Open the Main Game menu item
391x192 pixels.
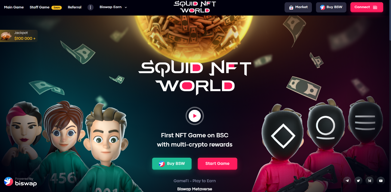point(14,7)
